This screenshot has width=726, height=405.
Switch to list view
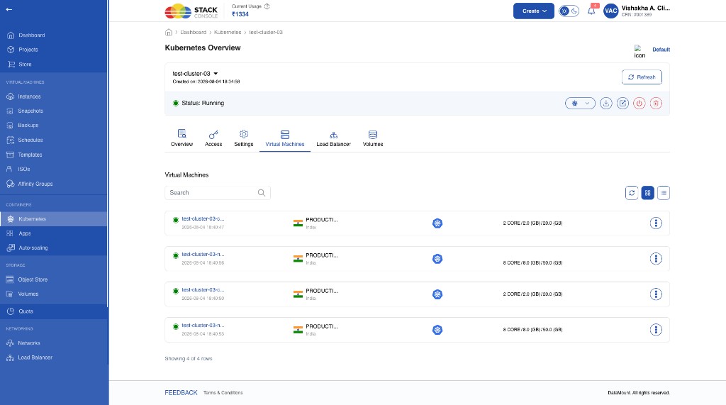[x=664, y=193]
